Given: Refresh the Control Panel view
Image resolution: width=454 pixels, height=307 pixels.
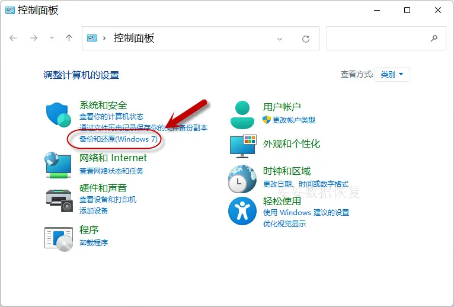Looking at the screenshot, I should [306, 39].
